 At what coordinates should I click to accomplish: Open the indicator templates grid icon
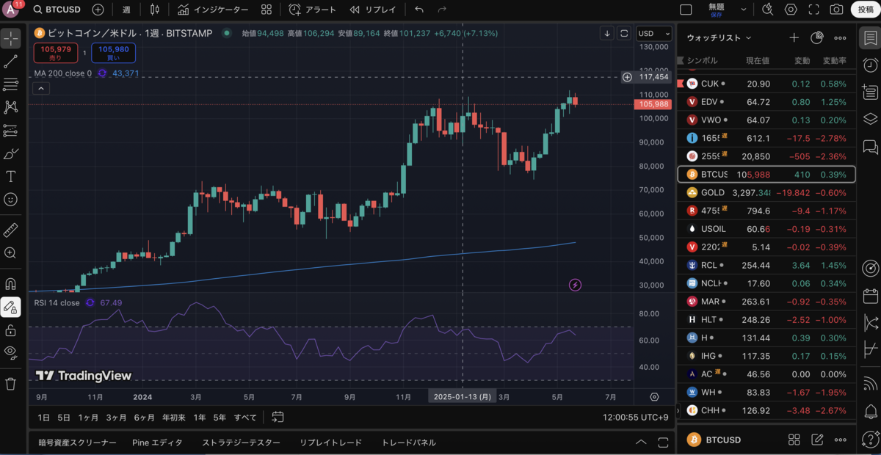coord(267,10)
